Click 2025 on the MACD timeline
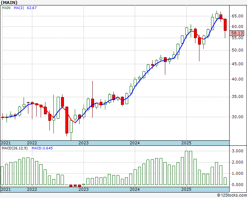This screenshot has height=198, width=247. point(186,189)
